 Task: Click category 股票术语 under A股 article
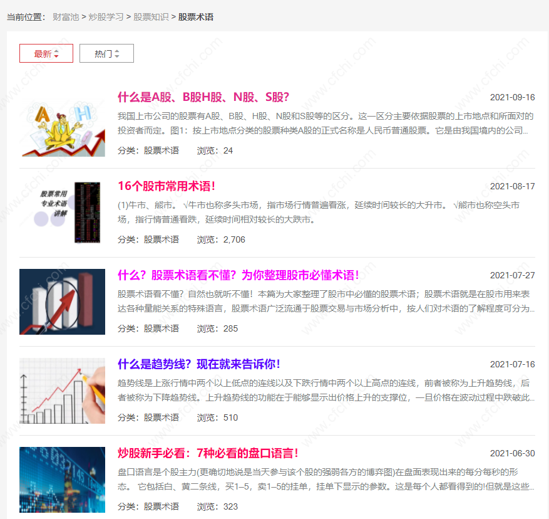[x=162, y=151]
